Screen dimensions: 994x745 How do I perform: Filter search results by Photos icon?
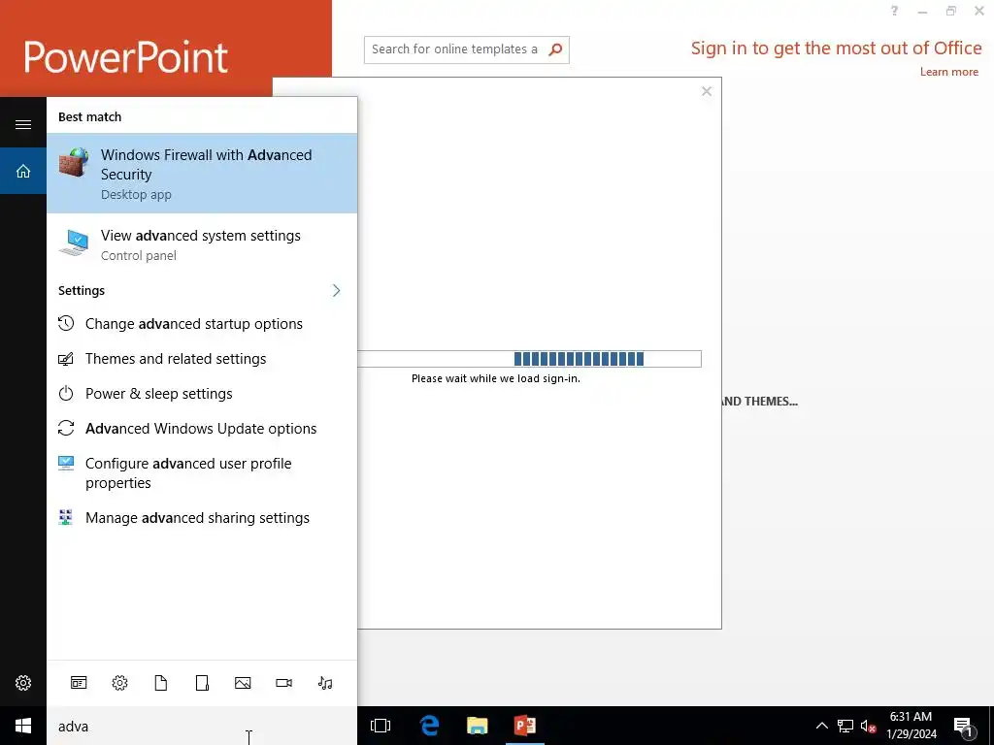[243, 683]
